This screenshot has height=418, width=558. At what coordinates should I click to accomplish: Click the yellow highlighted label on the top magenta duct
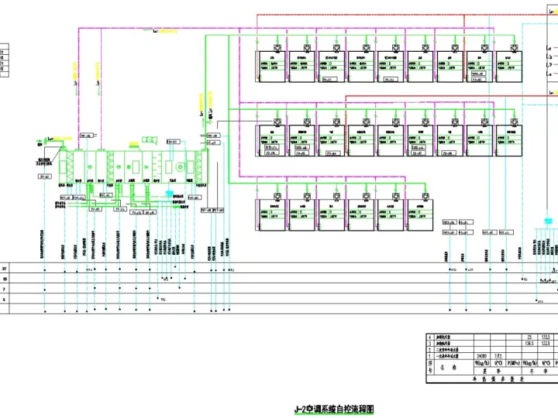pyautogui.click(x=165, y=31)
